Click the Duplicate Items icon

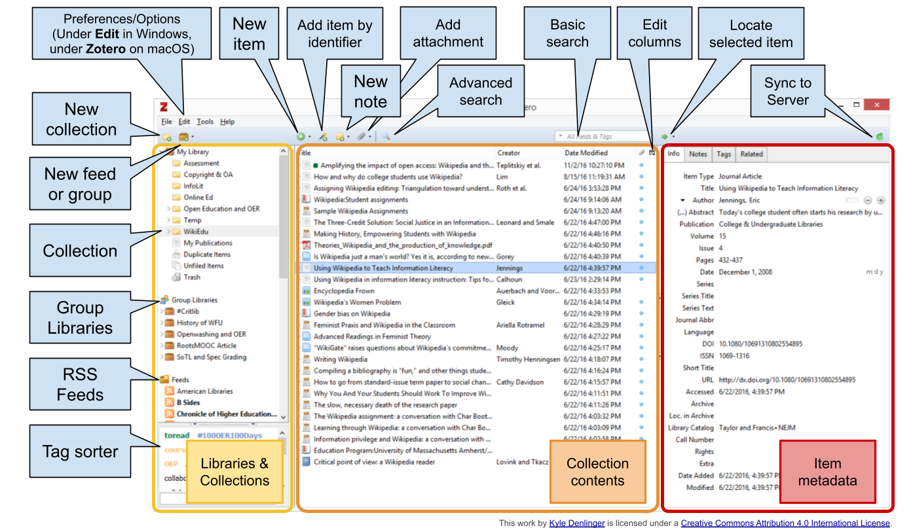coord(176,255)
